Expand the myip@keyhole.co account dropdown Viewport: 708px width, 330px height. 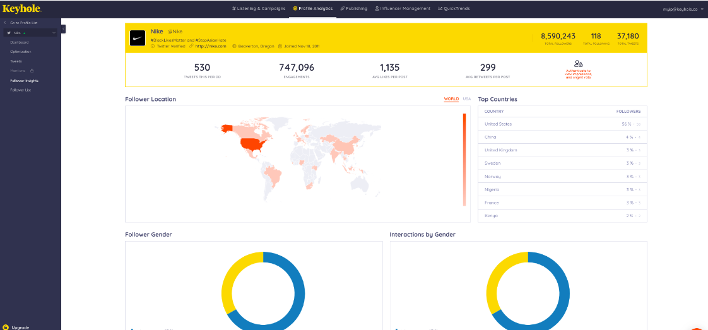[685, 9]
